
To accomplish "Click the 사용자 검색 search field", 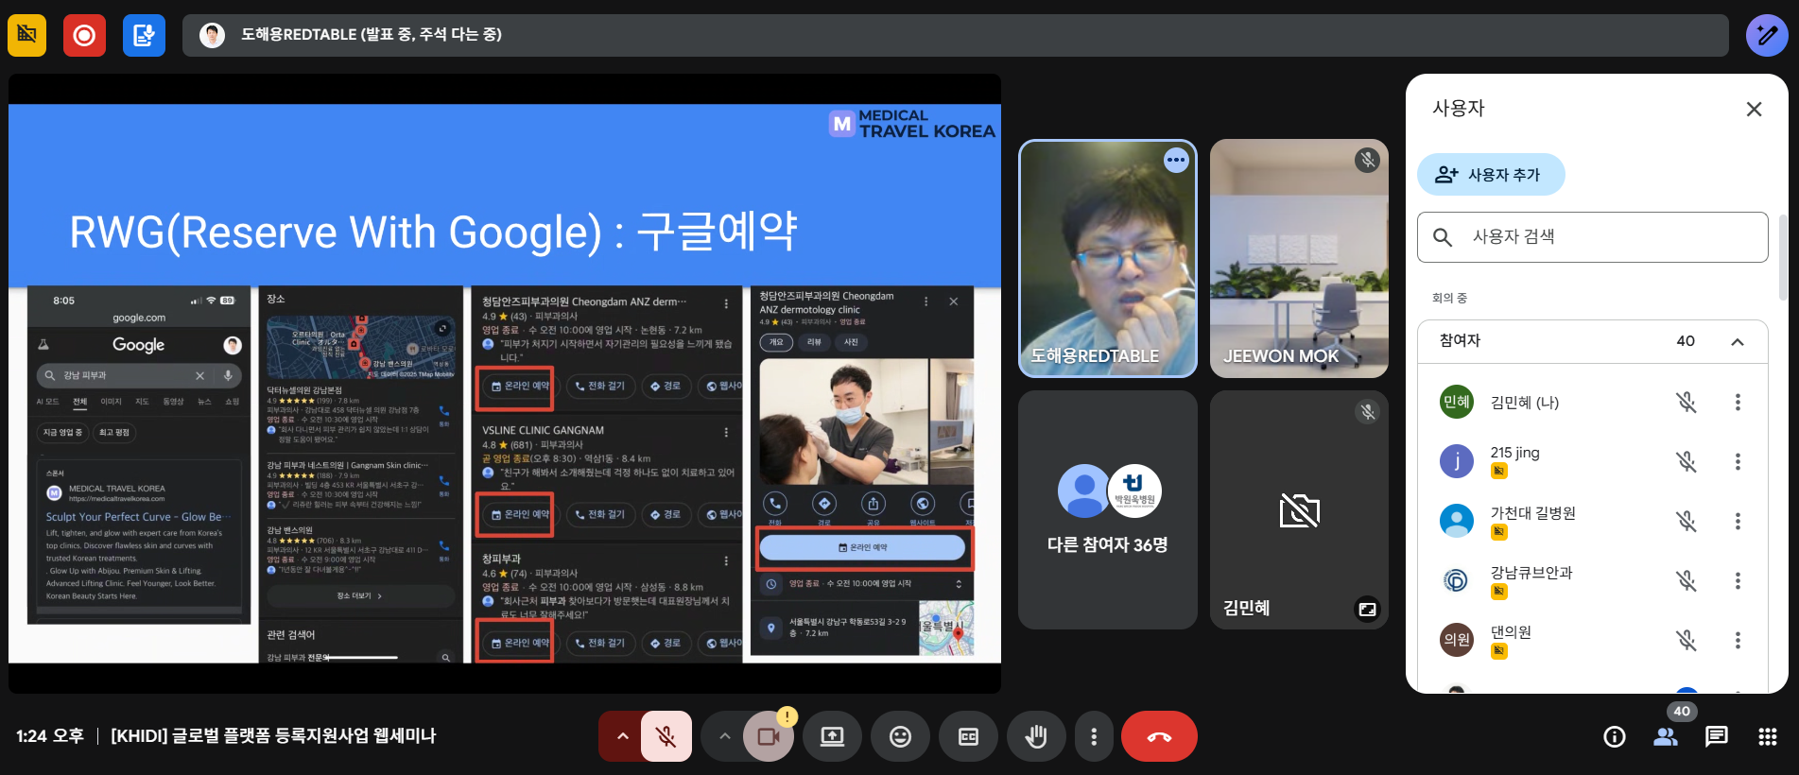I will tap(1607, 236).
